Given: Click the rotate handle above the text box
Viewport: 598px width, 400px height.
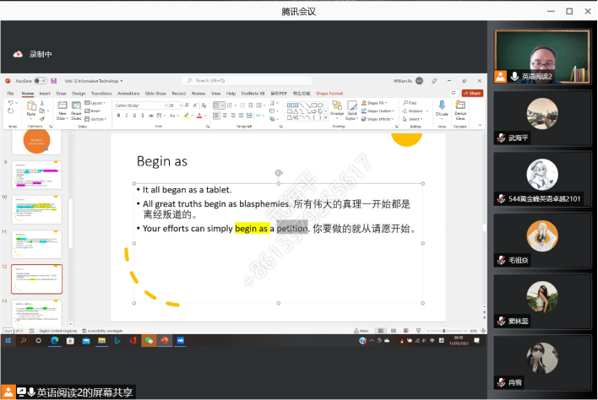Looking at the screenshot, I should (279, 173).
